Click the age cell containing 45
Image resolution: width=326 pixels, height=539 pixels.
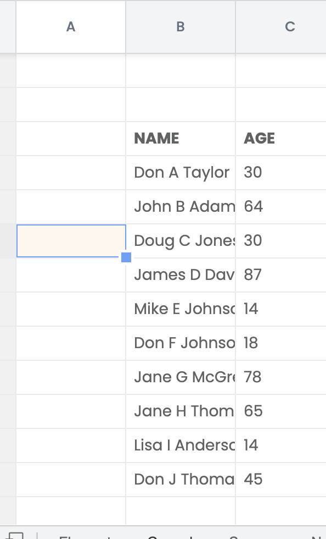(281, 480)
